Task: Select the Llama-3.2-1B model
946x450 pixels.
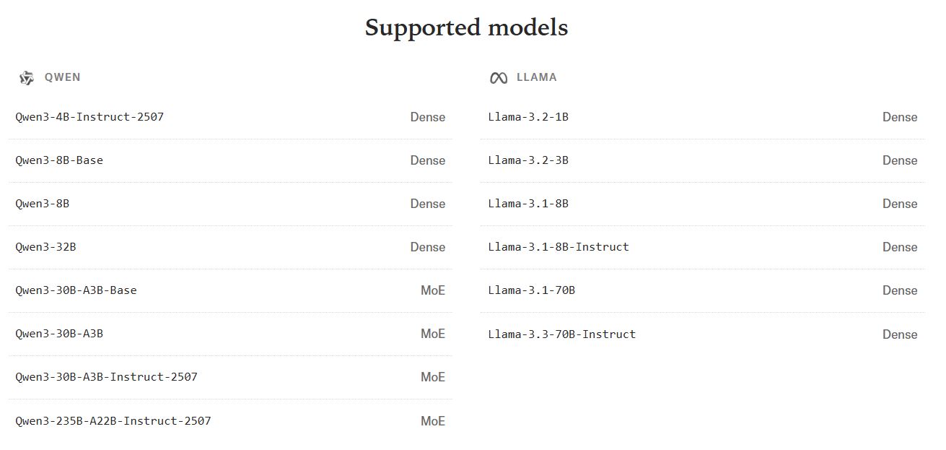Action: tap(528, 117)
